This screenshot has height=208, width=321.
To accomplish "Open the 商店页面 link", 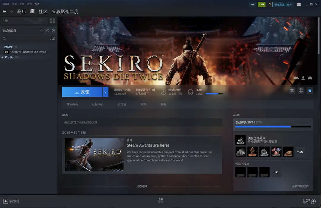I will (72, 104).
